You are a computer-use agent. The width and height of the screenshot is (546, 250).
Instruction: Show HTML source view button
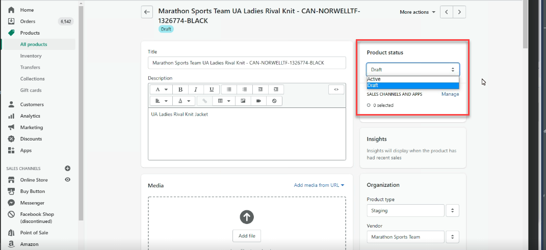[x=336, y=90]
